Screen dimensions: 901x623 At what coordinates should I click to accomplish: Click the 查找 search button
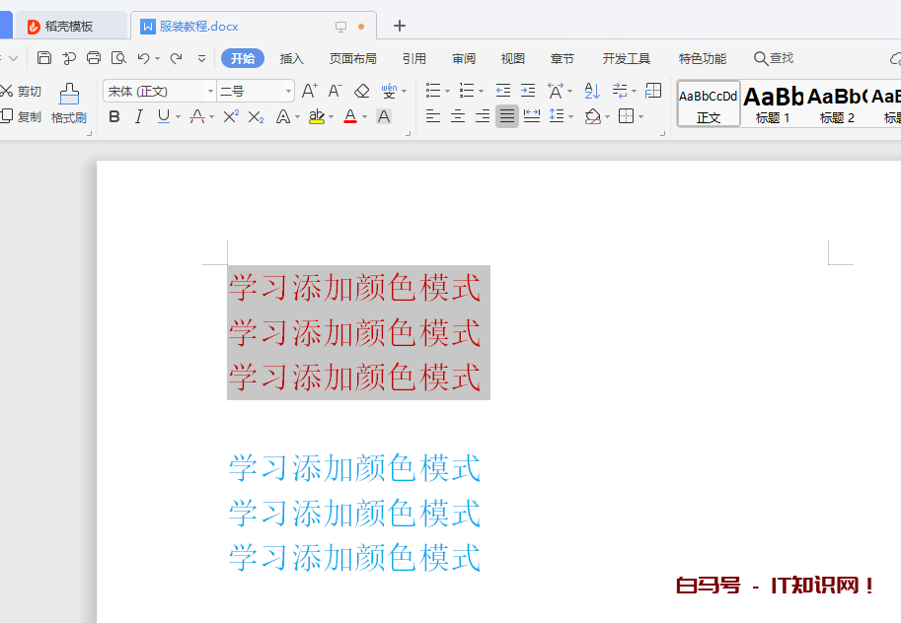774,58
